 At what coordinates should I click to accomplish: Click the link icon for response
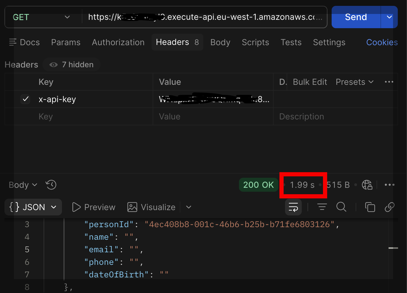click(x=389, y=207)
